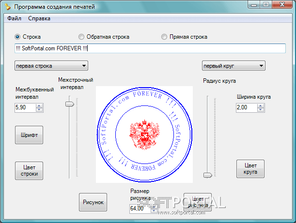Decrease Межбуквенный интервал with down arrow

tap(39, 110)
